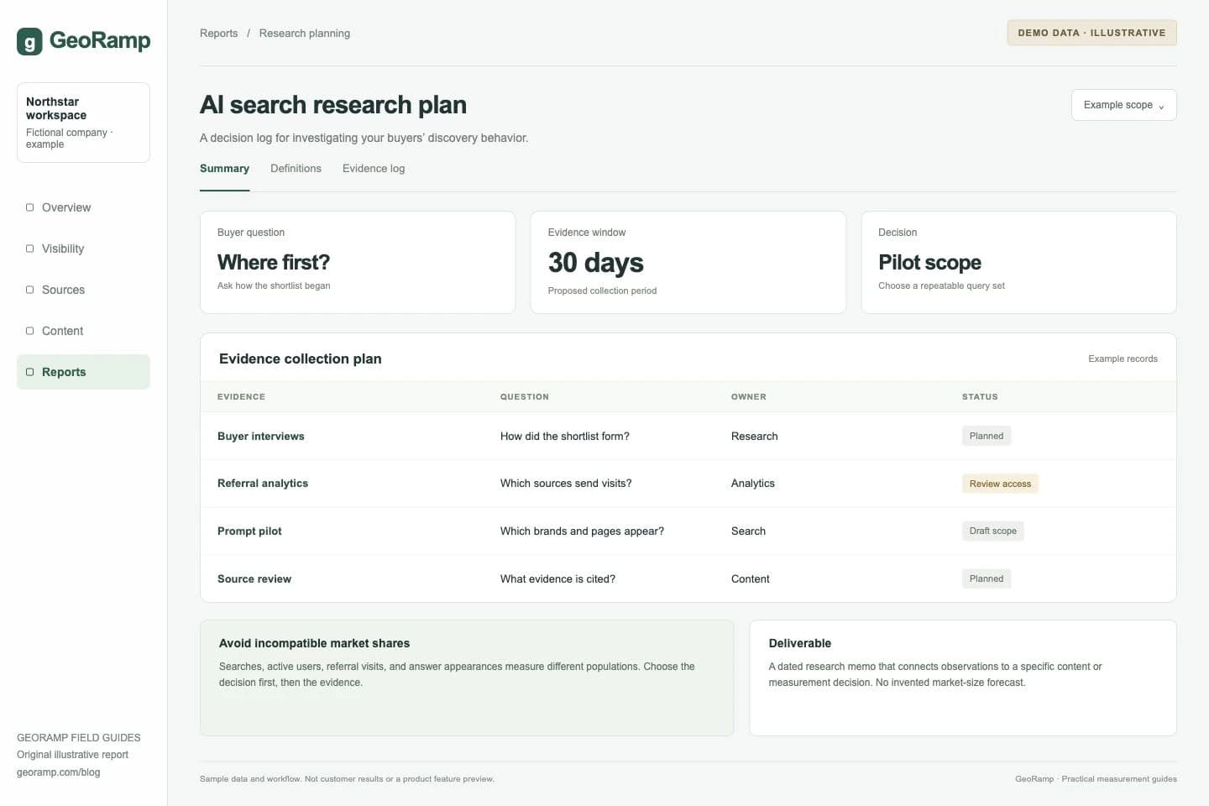Open Sources in the sidebar
The width and height of the screenshot is (1209, 806).
point(83,290)
